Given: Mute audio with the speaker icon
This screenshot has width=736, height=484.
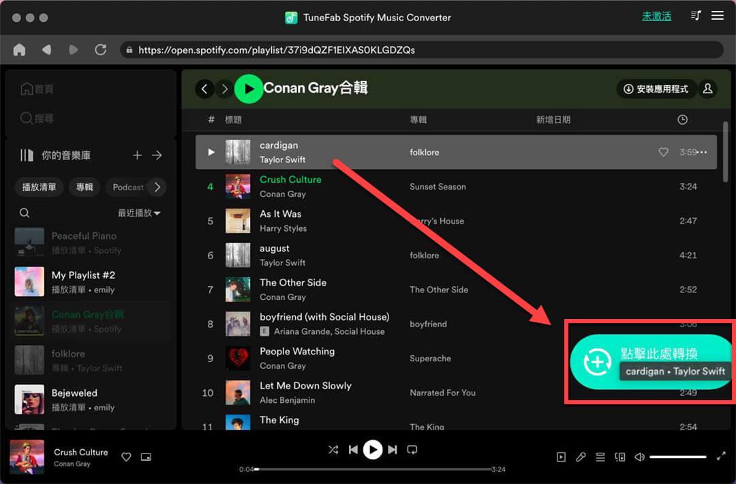Looking at the screenshot, I should (x=639, y=457).
